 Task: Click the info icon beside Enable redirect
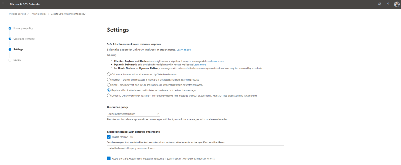(131, 137)
